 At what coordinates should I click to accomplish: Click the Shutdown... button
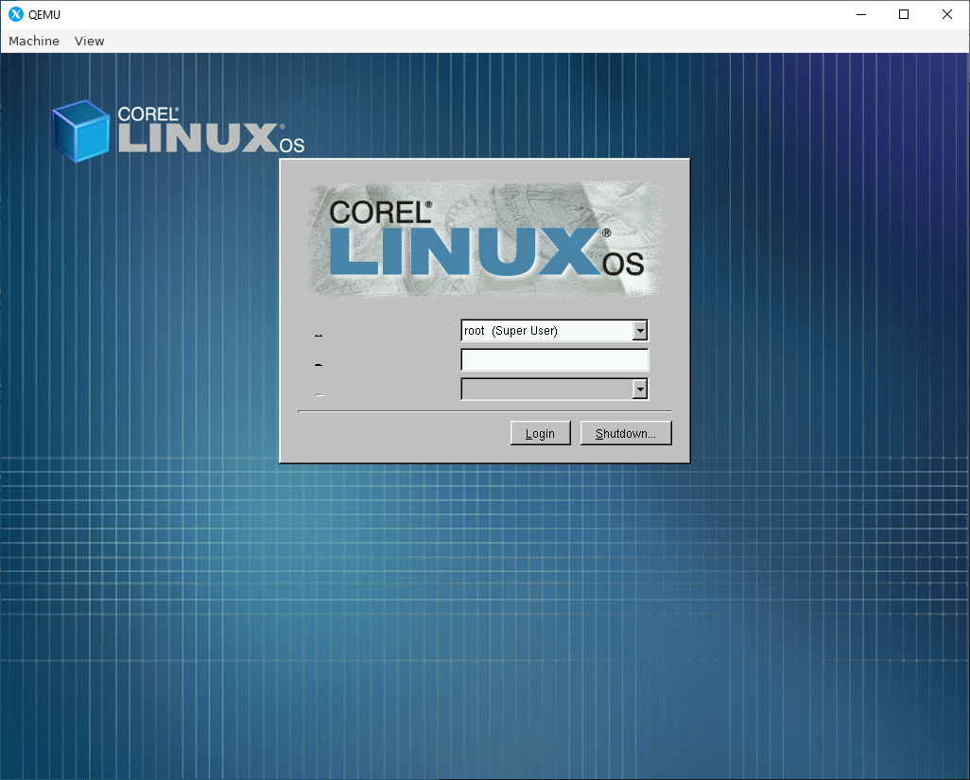(x=626, y=433)
